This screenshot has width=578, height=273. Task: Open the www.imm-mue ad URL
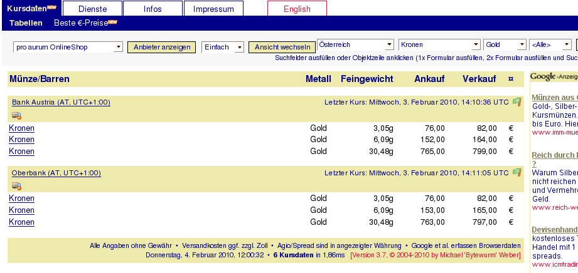[x=555, y=132]
